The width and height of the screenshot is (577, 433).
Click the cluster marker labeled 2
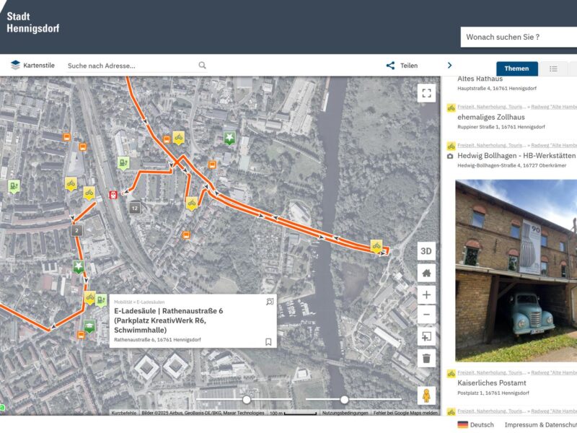[76, 231]
